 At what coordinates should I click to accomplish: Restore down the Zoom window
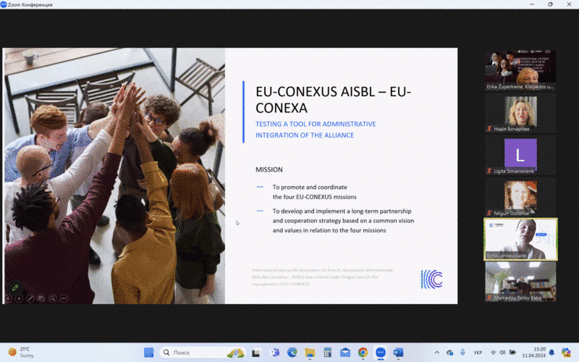pos(550,4)
